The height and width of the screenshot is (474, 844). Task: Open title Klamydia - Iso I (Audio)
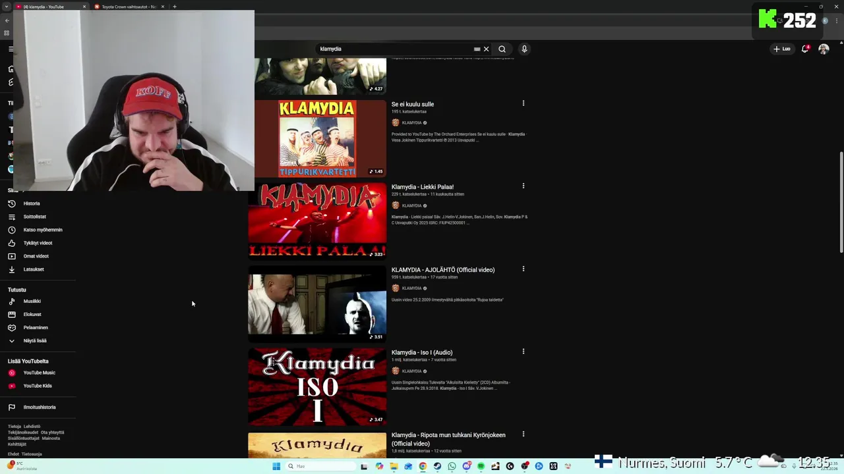[x=422, y=352]
